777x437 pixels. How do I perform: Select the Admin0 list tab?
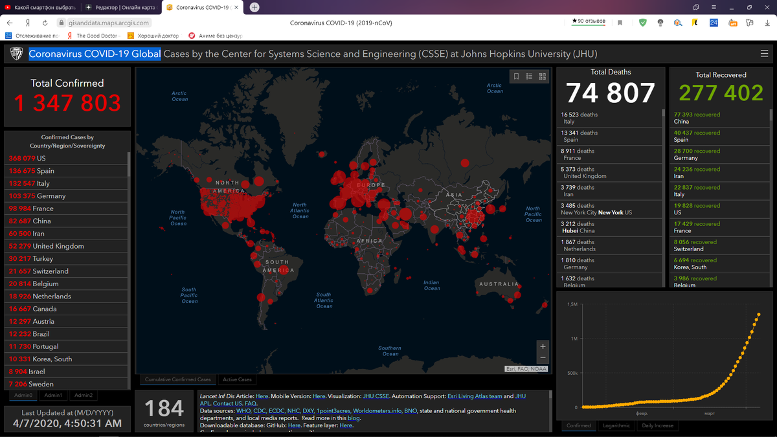coord(23,395)
